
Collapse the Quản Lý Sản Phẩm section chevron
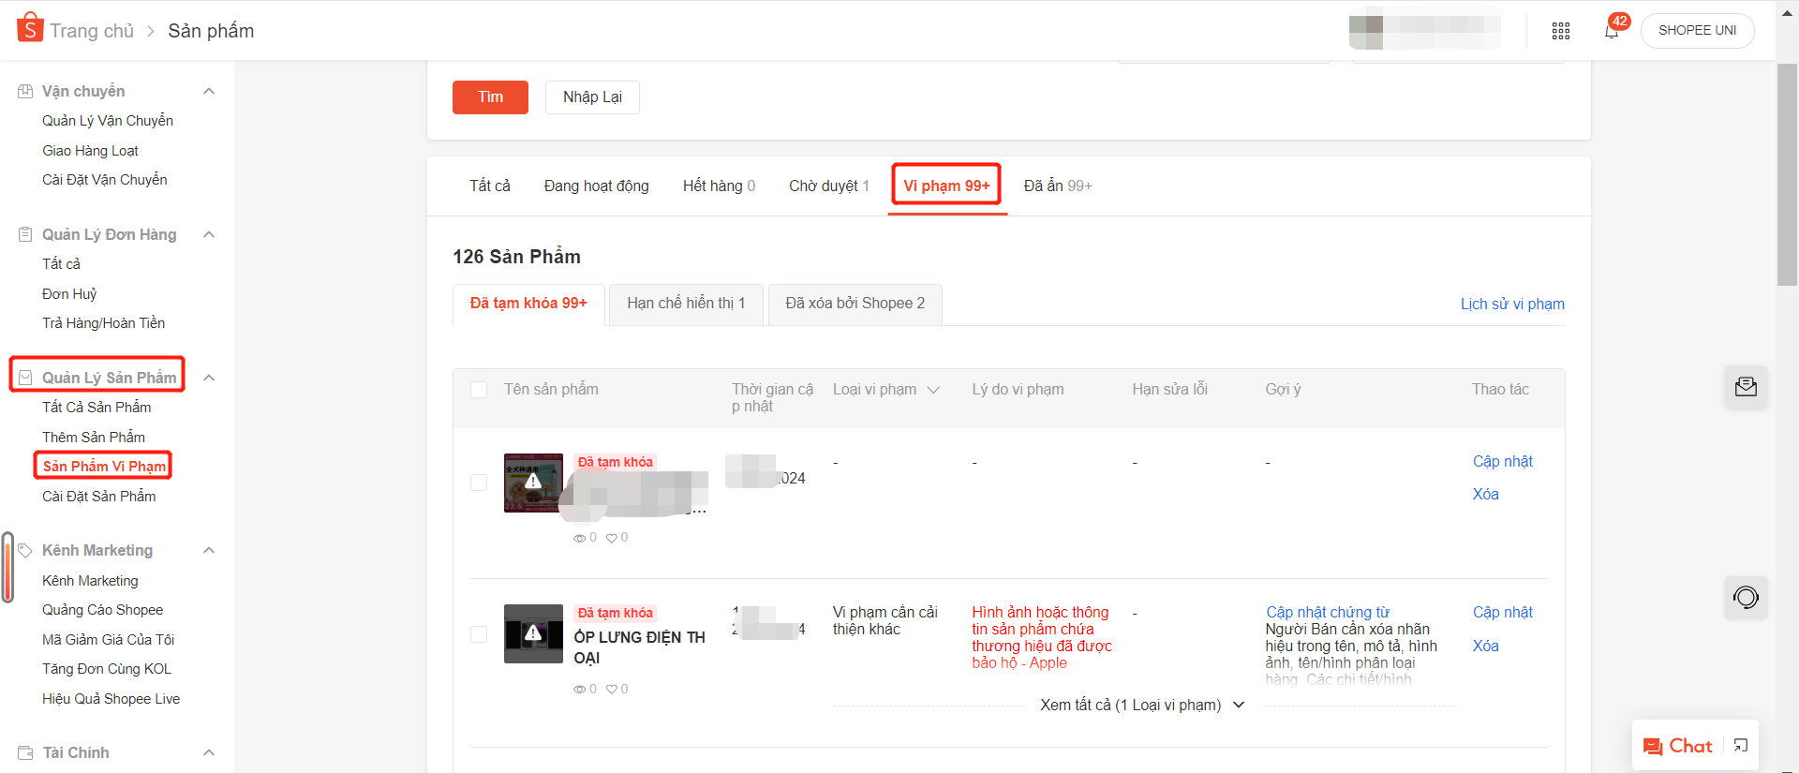tap(209, 378)
